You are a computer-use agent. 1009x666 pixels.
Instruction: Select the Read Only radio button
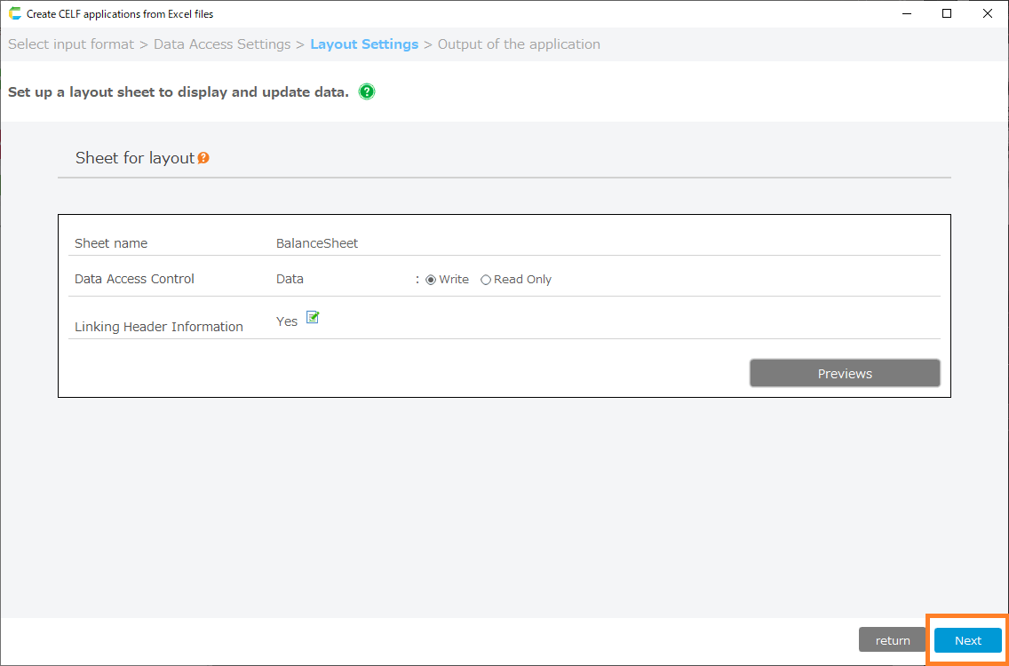[486, 280]
